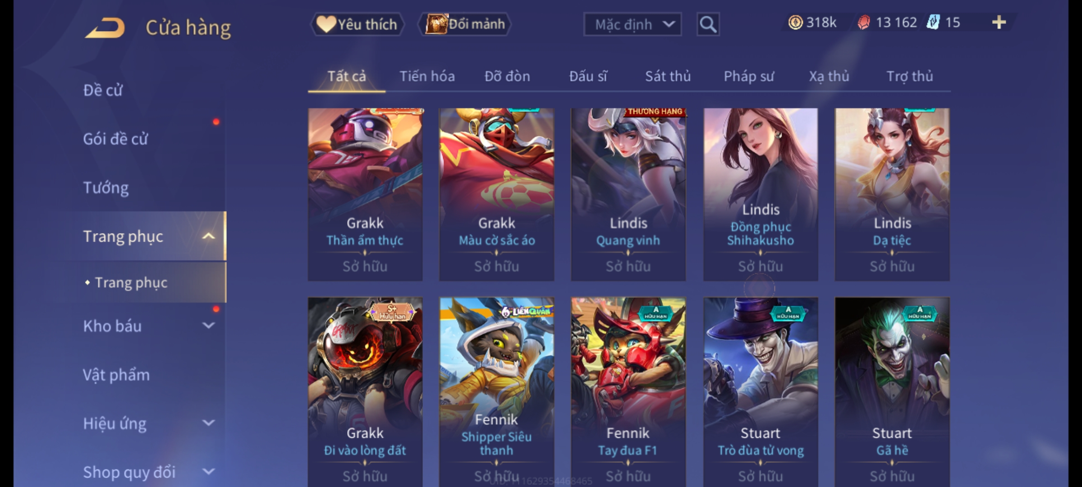This screenshot has width=1082, height=487.
Task: Switch to the Pháp sư tab
Action: click(749, 76)
